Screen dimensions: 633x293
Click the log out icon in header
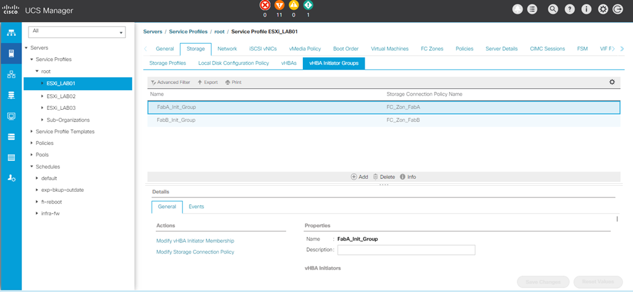(x=616, y=9)
